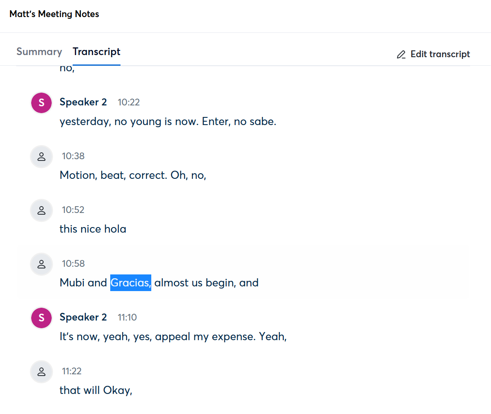Click the Matt's Meeting Notes title
The image size is (491, 414).
54,14
